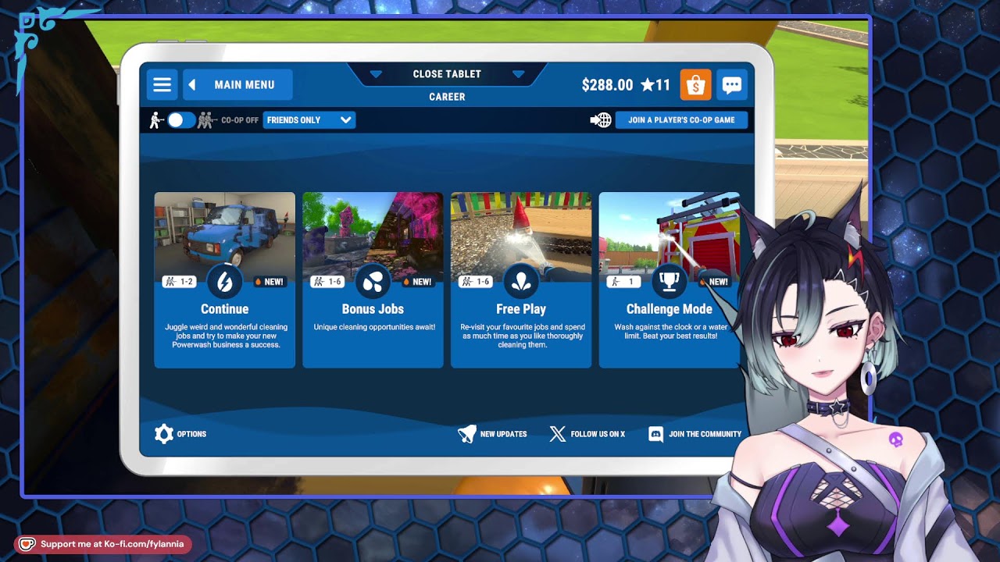Click the Continue lightning bolt icon
The image size is (1000, 562).
click(225, 282)
